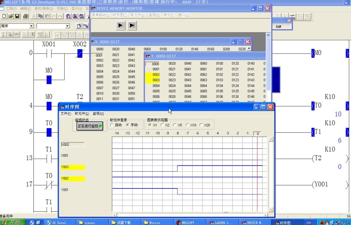Click the 监视 menu in Device Memory Monitor

[154, 15]
